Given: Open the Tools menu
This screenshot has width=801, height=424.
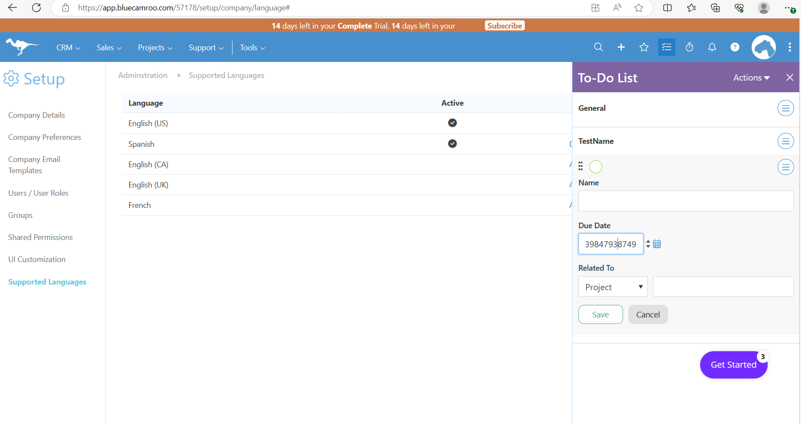Looking at the screenshot, I should pyautogui.click(x=252, y=48).
